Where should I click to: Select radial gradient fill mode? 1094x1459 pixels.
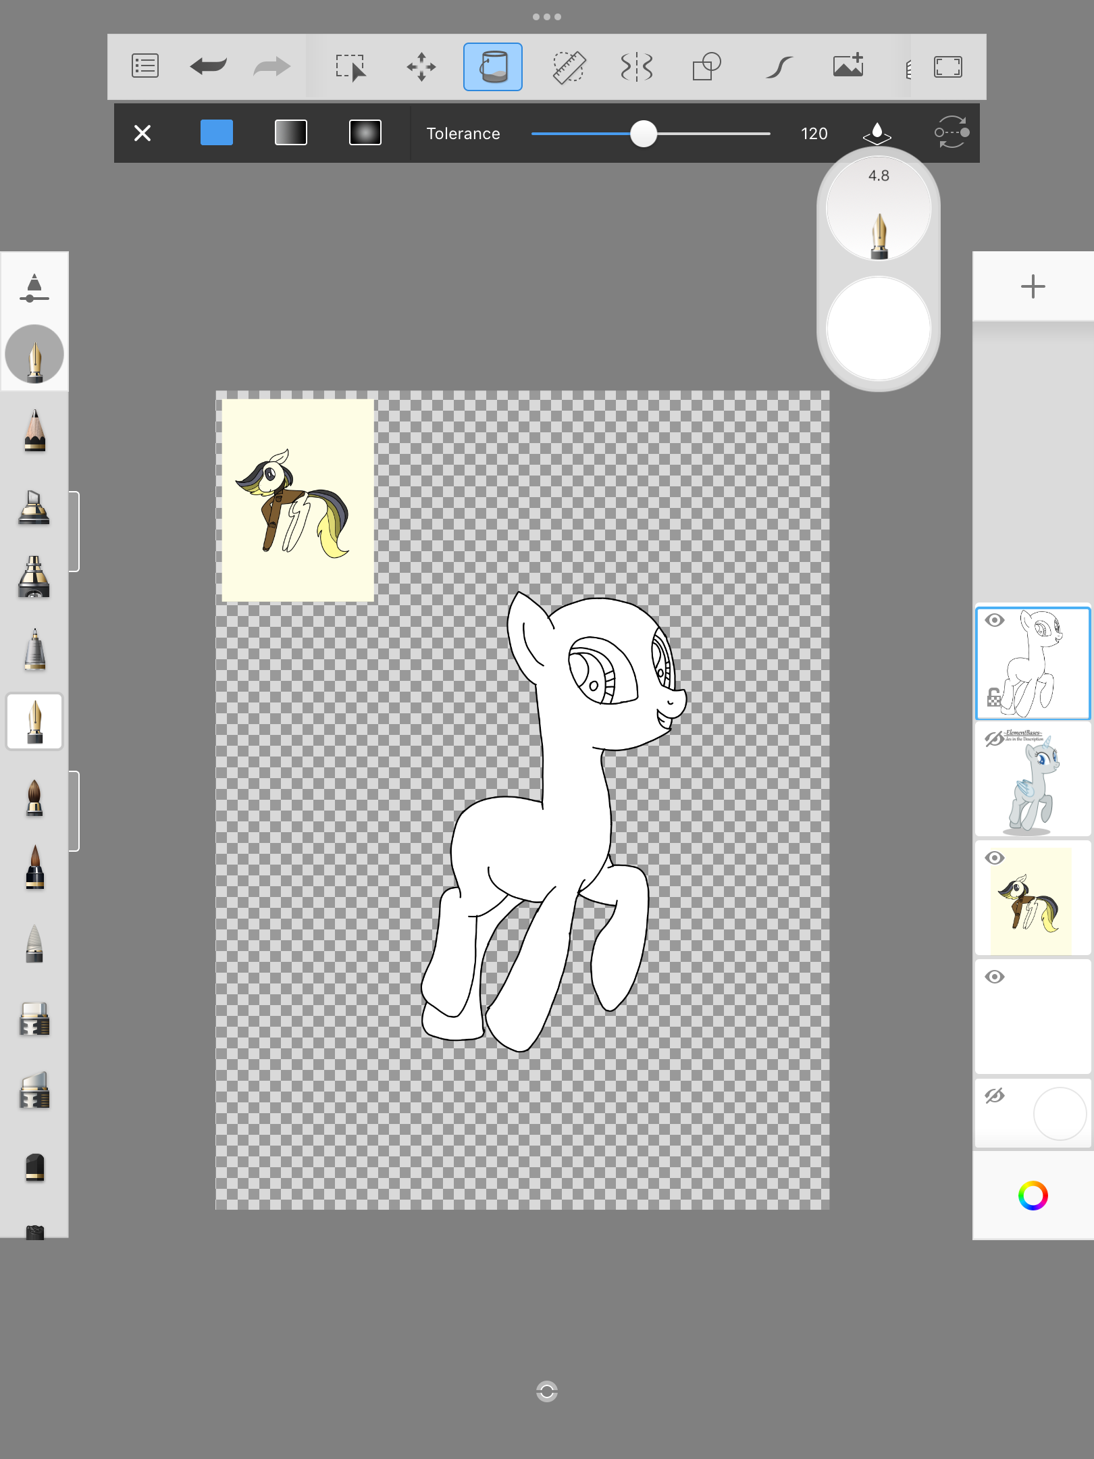365,132
